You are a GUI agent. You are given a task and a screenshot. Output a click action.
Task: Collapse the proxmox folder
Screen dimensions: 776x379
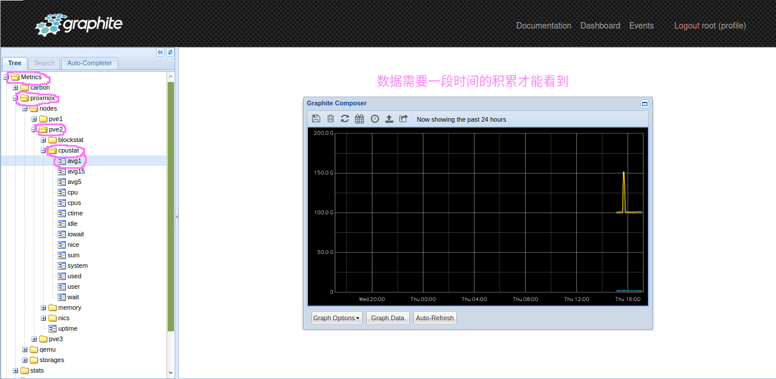click(15, 98)
